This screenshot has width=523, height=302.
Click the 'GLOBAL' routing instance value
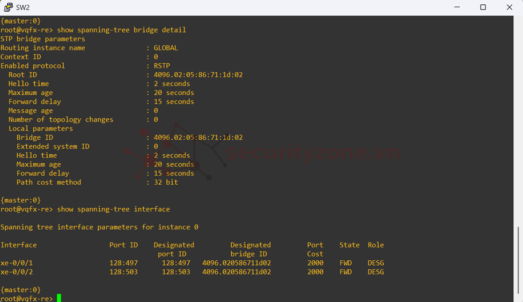click(166, 48)
